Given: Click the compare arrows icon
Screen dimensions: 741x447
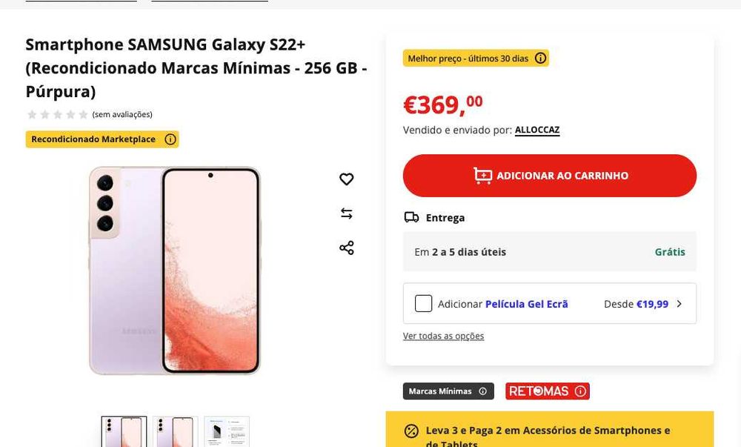Looking at the screenshot, I should (347, 213).
